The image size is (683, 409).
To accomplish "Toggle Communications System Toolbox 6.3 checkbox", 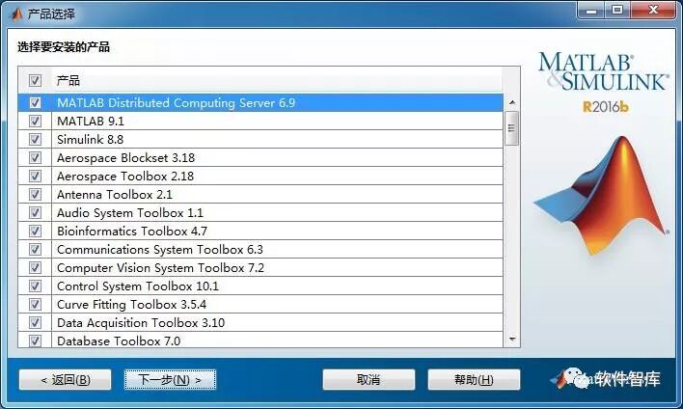I will tap(35, 249).
